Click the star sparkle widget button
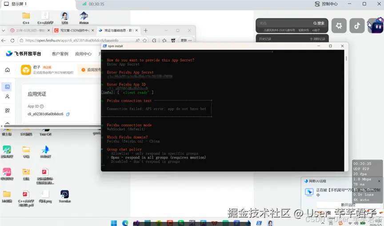 coord(339,25)
